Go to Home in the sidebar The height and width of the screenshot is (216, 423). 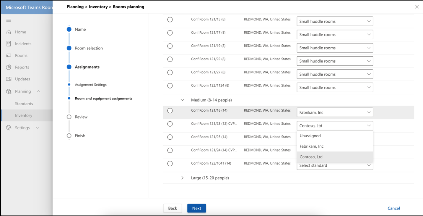pyautogui.click(x=20, y=32)
